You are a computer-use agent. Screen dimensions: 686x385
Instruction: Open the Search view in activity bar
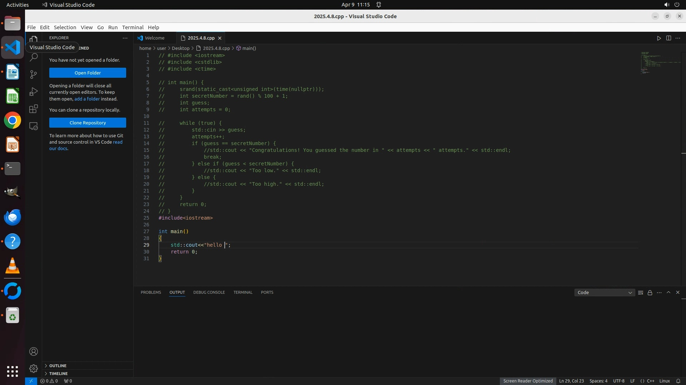34,57
